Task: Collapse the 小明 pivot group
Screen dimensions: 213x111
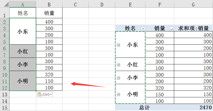Action: [119, 94]
